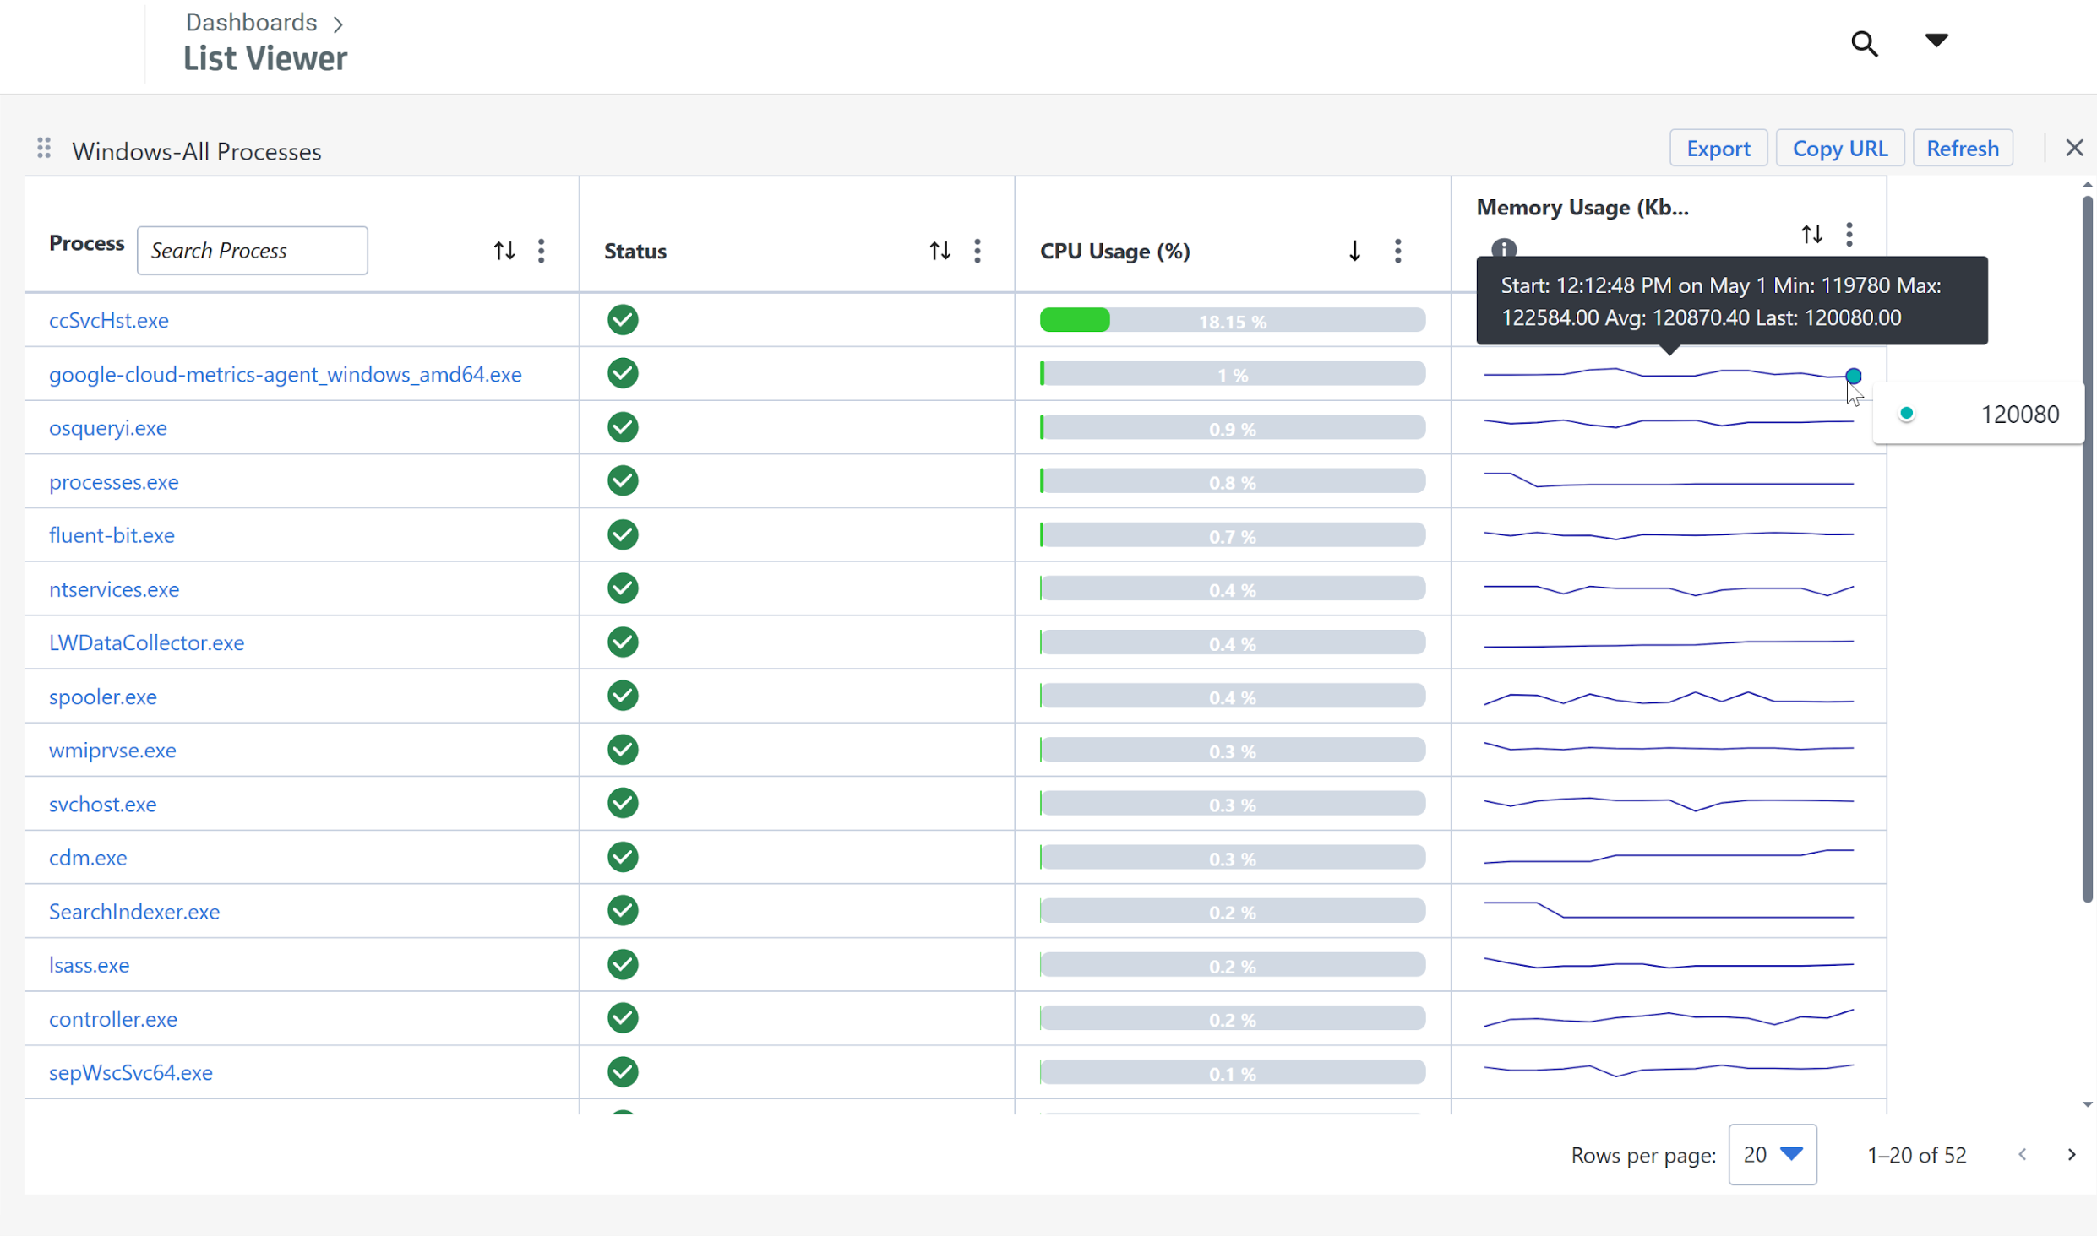The width and height of the screenshot is (2097, 1236).
Task: Expand the Dashboards breadcrumb chevron
Action: point(338,23)
